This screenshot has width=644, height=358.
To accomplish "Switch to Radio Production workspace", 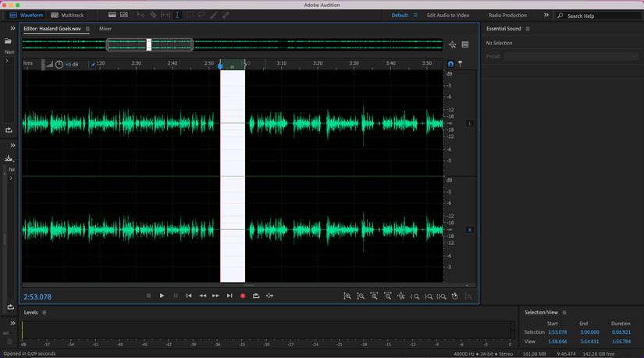I will pyautogui.click(x=507, y=15).
